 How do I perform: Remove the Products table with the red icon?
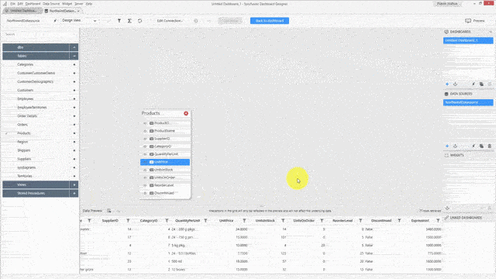coord(186,113)
